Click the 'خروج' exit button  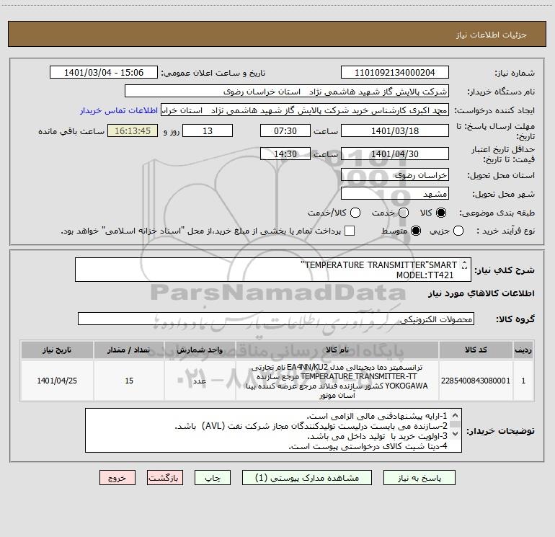(117, 478)
